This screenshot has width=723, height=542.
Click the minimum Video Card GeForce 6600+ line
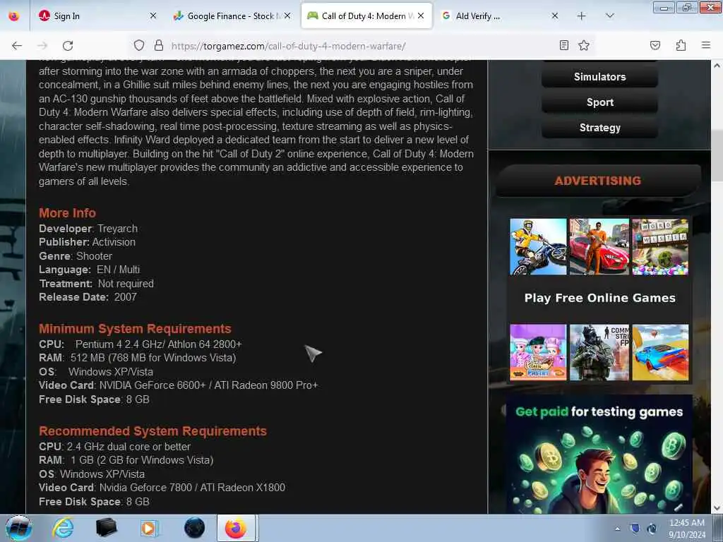click(179, 385)
